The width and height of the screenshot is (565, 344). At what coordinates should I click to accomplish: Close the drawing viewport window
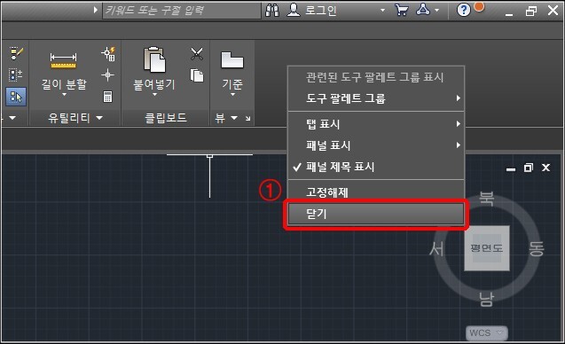[545, 168]
